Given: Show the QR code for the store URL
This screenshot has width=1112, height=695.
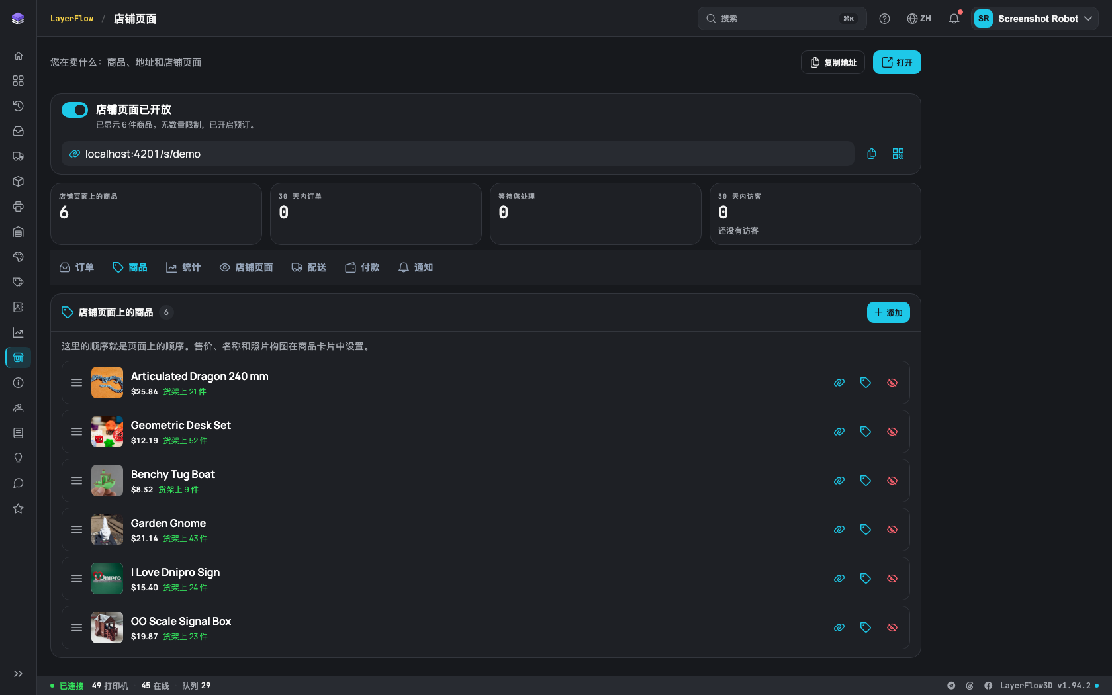Looking at the screenshot, I should pos(898,154).
